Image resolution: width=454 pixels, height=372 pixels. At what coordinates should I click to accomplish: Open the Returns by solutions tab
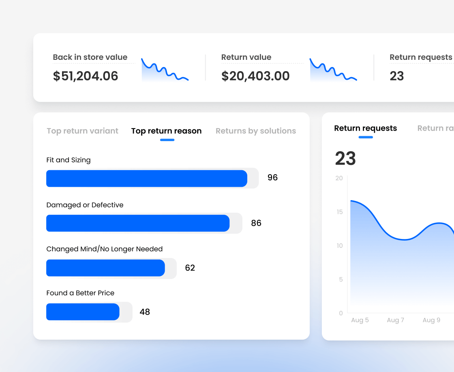[x=255, y=131]
